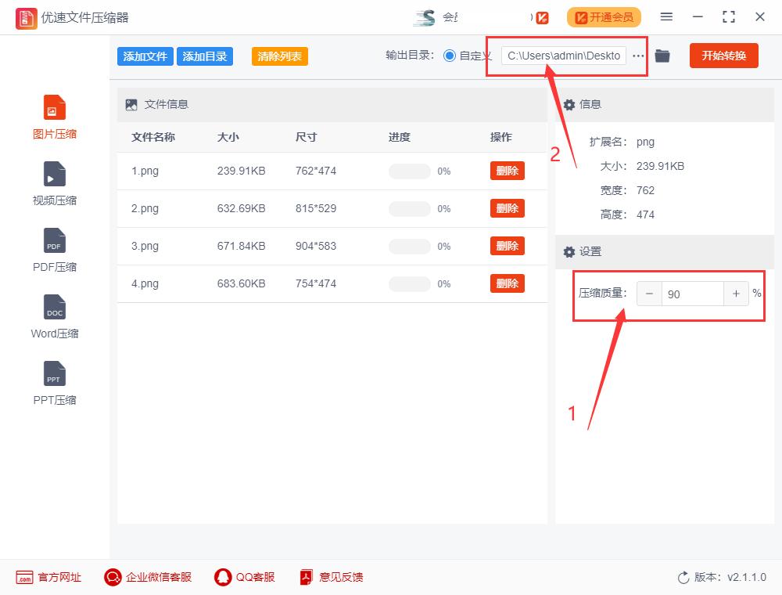Click the ... button beside output path
The image size is (782, 595).
638,56
